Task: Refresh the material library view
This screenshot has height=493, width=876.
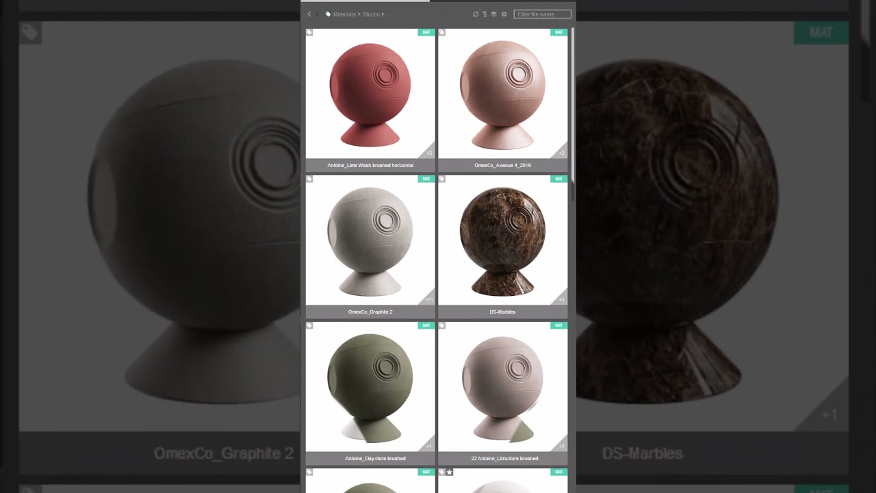Action: click(476, 14)
